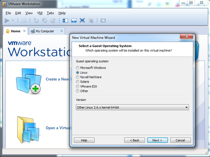
Task: Close the My Computer tab
Action: (x=62, y=31)
